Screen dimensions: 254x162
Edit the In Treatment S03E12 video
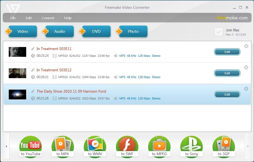(227, 73)
